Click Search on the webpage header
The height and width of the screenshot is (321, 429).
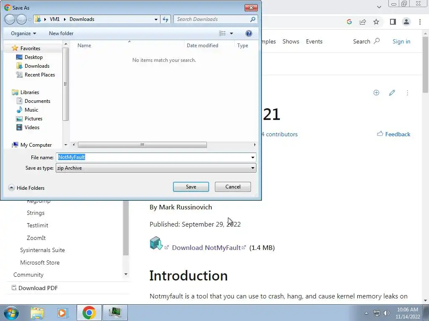[366, 41]
